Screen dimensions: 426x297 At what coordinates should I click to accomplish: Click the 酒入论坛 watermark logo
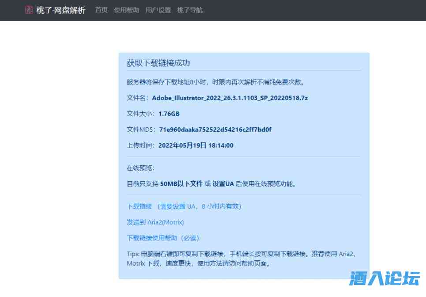point(384,278)
